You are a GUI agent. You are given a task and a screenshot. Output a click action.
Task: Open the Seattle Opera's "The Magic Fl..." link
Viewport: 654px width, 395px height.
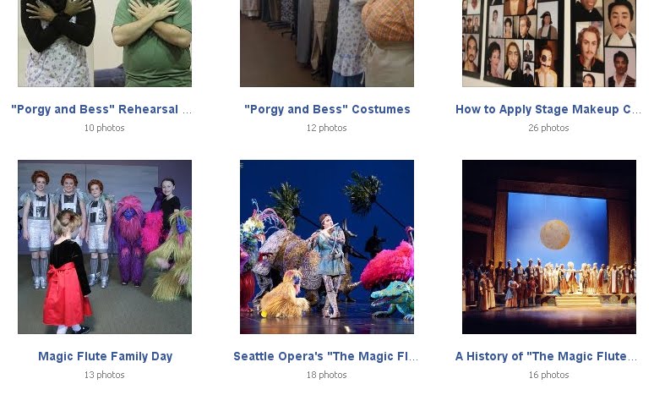pos(326,357)
